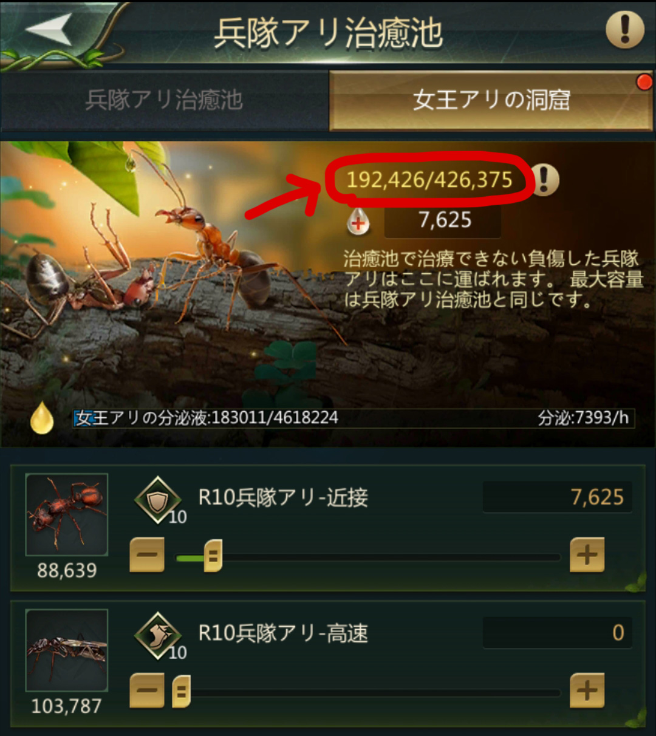Image resolution: width=656 pixels, height=736 pixels.
Task: Tap the 7,625 quantity field for melee soldiers
Action: (x=558, y=497)
